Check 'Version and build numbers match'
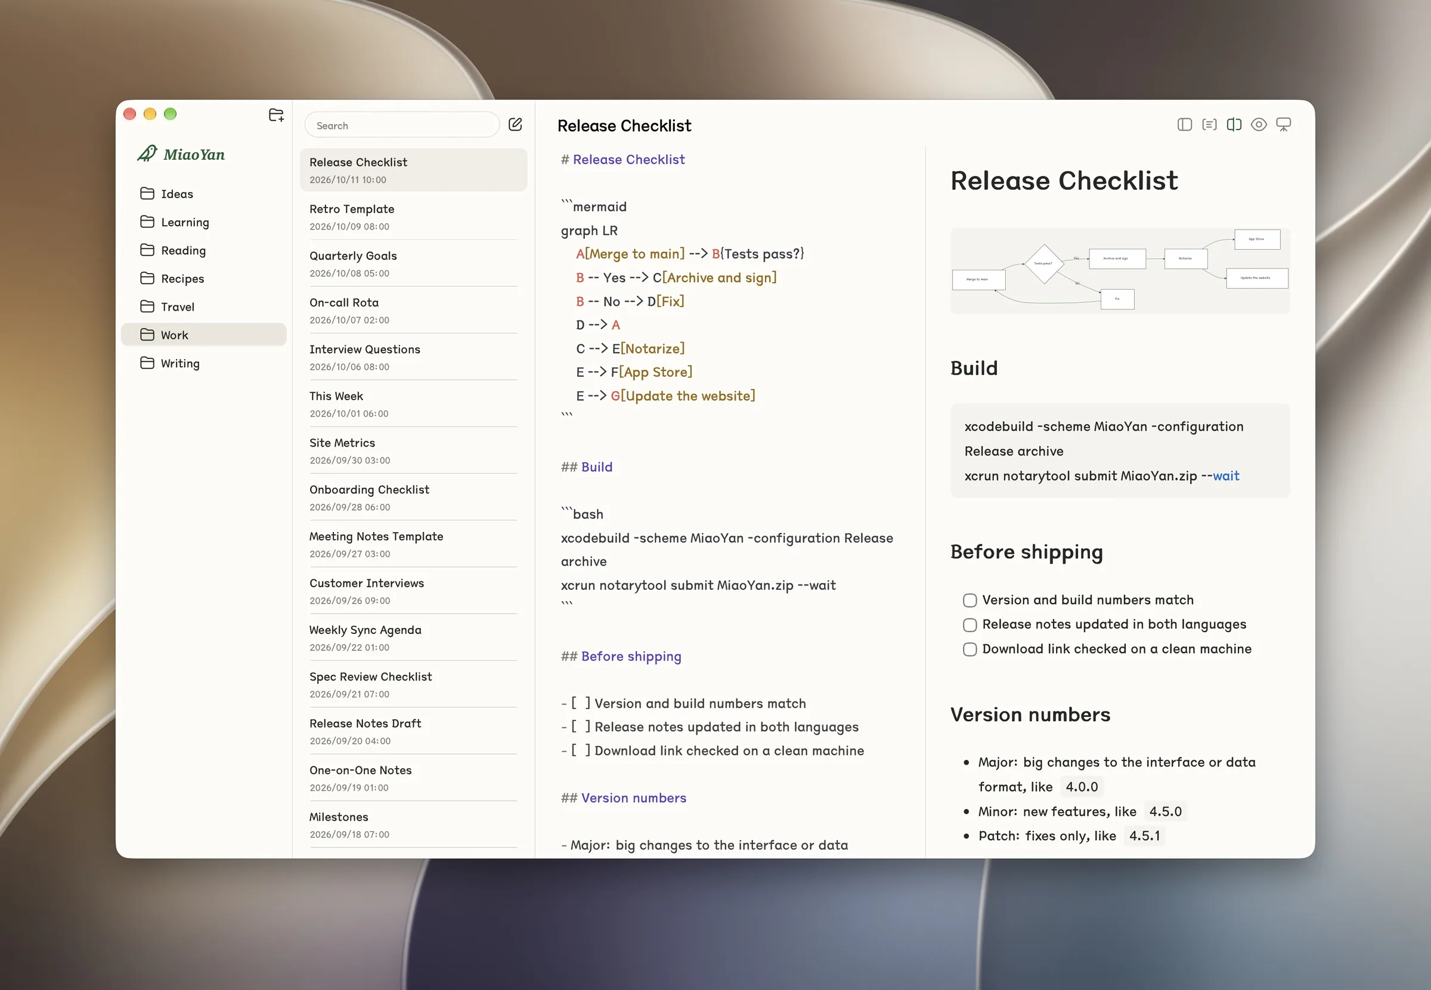The height and width of the screenshot is (990, 1431). click(x=970, y=601)
